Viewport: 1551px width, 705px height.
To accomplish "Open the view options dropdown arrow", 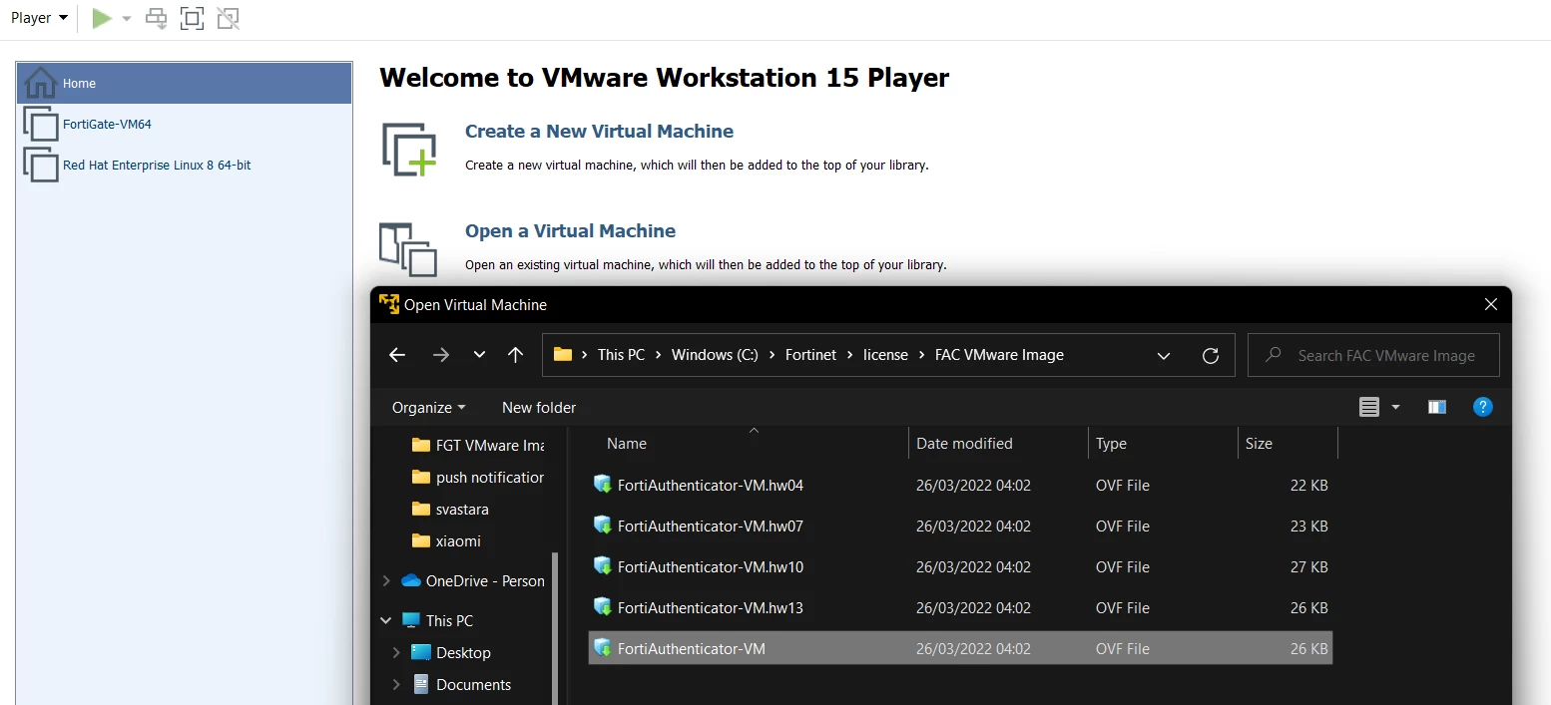I will (x=1395, y=407).
